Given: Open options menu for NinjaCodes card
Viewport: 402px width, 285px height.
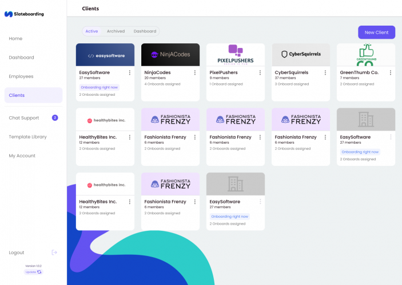Looking at the screenshot, I should pos(195,72).
